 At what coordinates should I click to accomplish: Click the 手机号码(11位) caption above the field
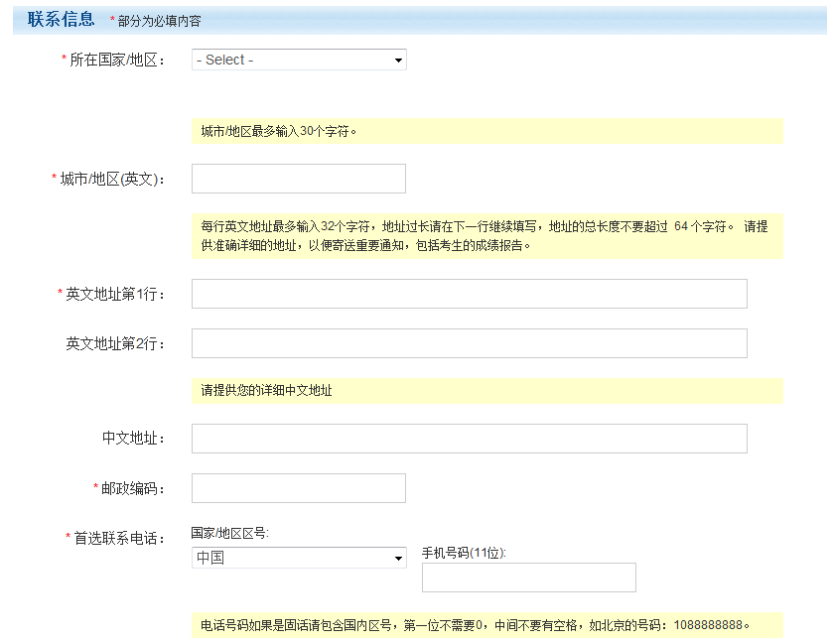(464, 553)
